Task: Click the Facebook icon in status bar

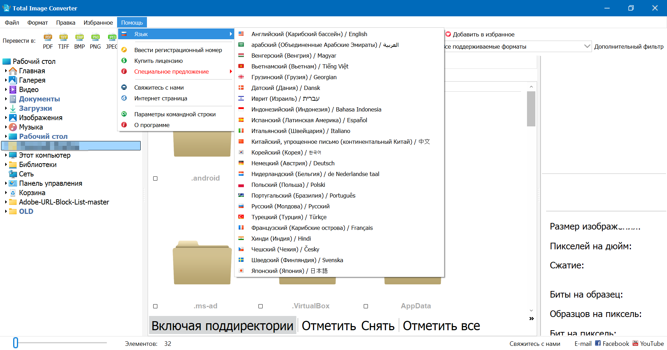Action: (x=598, y=343)
